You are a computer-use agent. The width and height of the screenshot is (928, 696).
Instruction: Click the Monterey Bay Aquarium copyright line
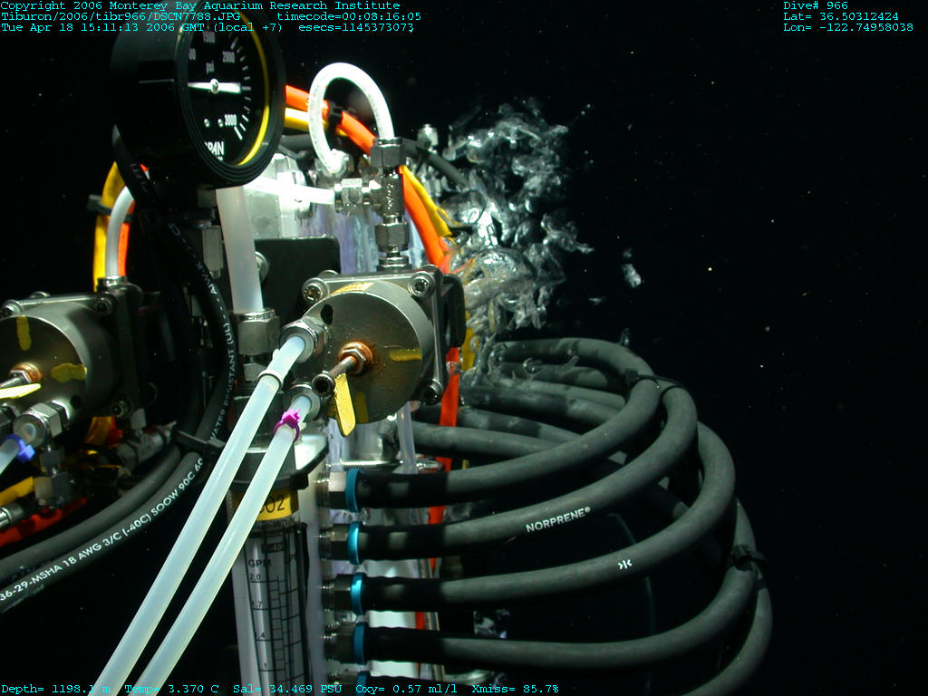[x=199, y=5]
